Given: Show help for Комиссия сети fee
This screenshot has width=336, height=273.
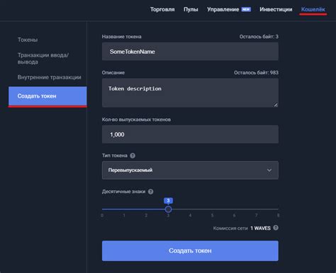Looking at the screenshot, I should click(x=276, y=228).
